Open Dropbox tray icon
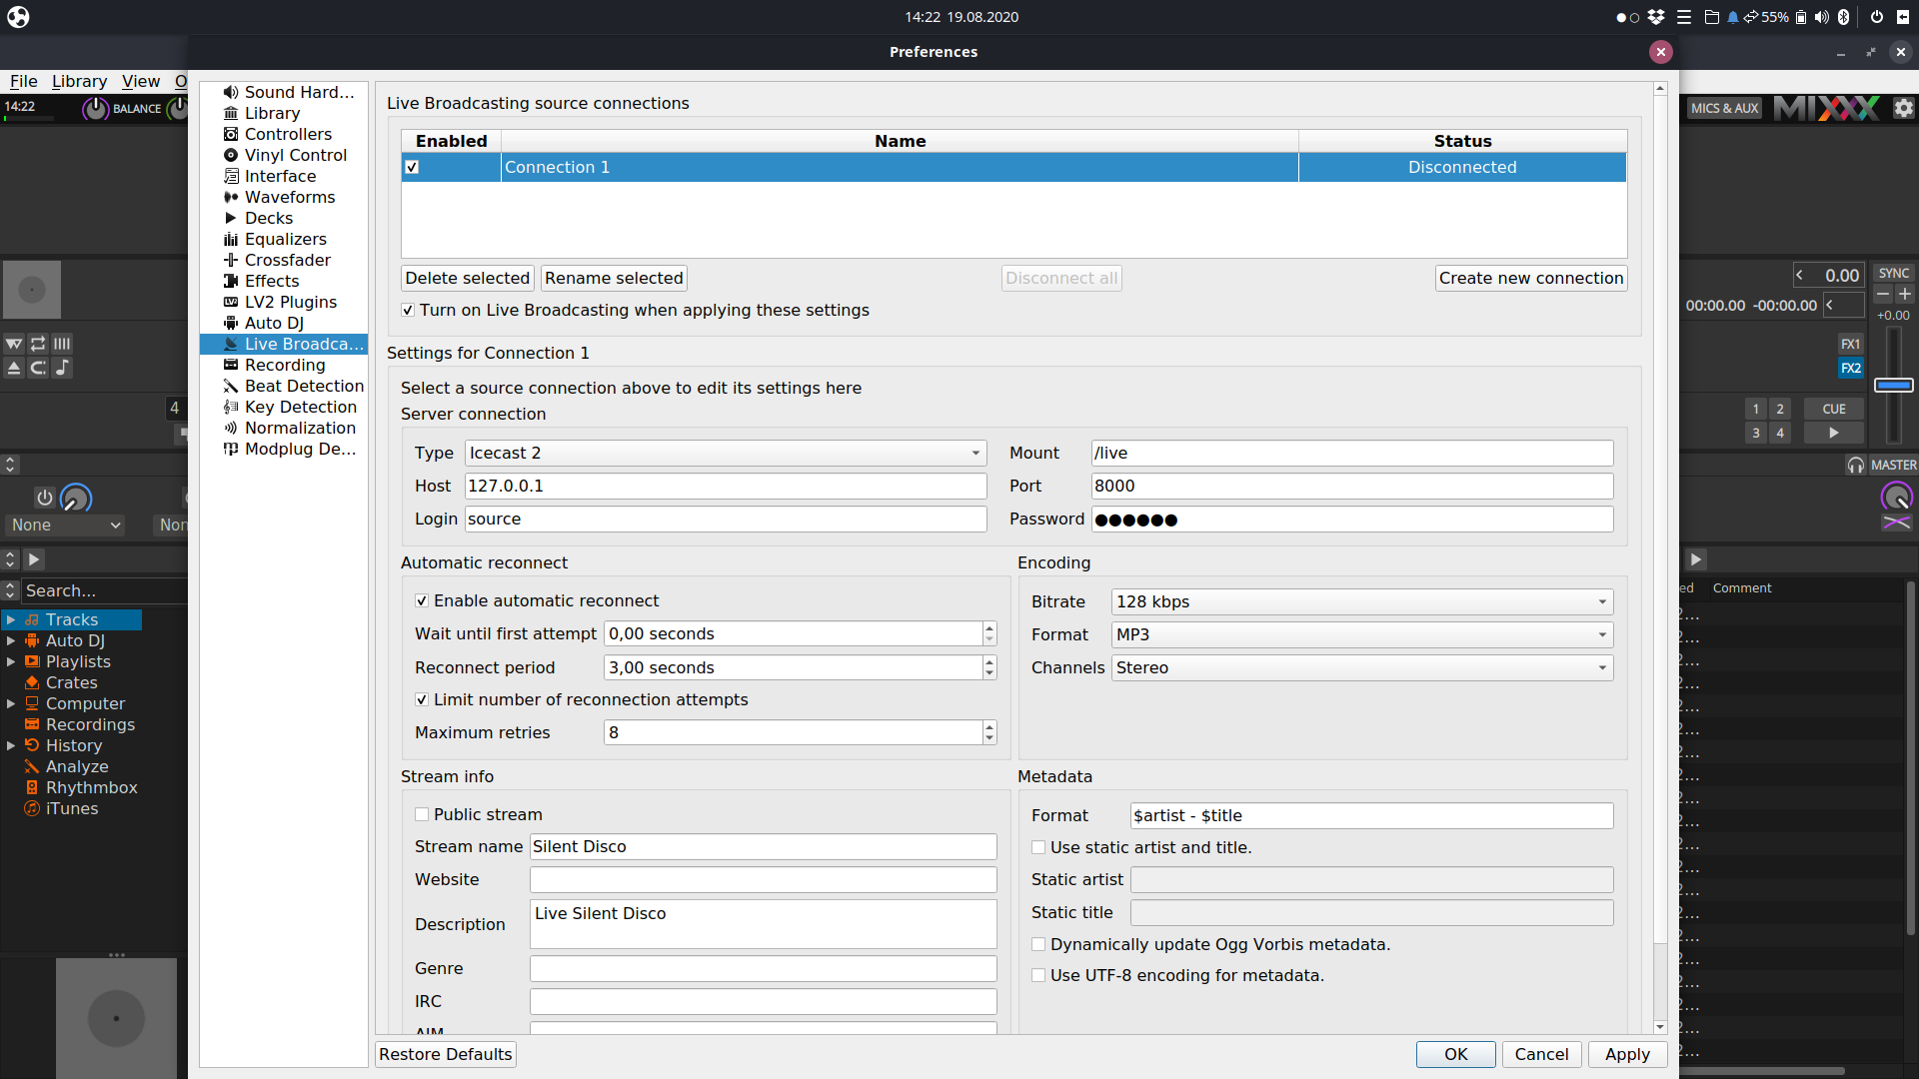The width and height of the screenshot is (1919, 1079). [1656, 17]
